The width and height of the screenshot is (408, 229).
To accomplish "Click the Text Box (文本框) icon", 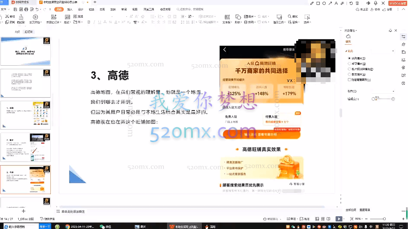I will [x=227, y=17].
